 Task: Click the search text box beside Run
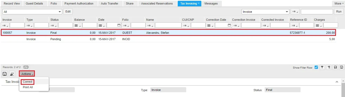pos(317,12)
